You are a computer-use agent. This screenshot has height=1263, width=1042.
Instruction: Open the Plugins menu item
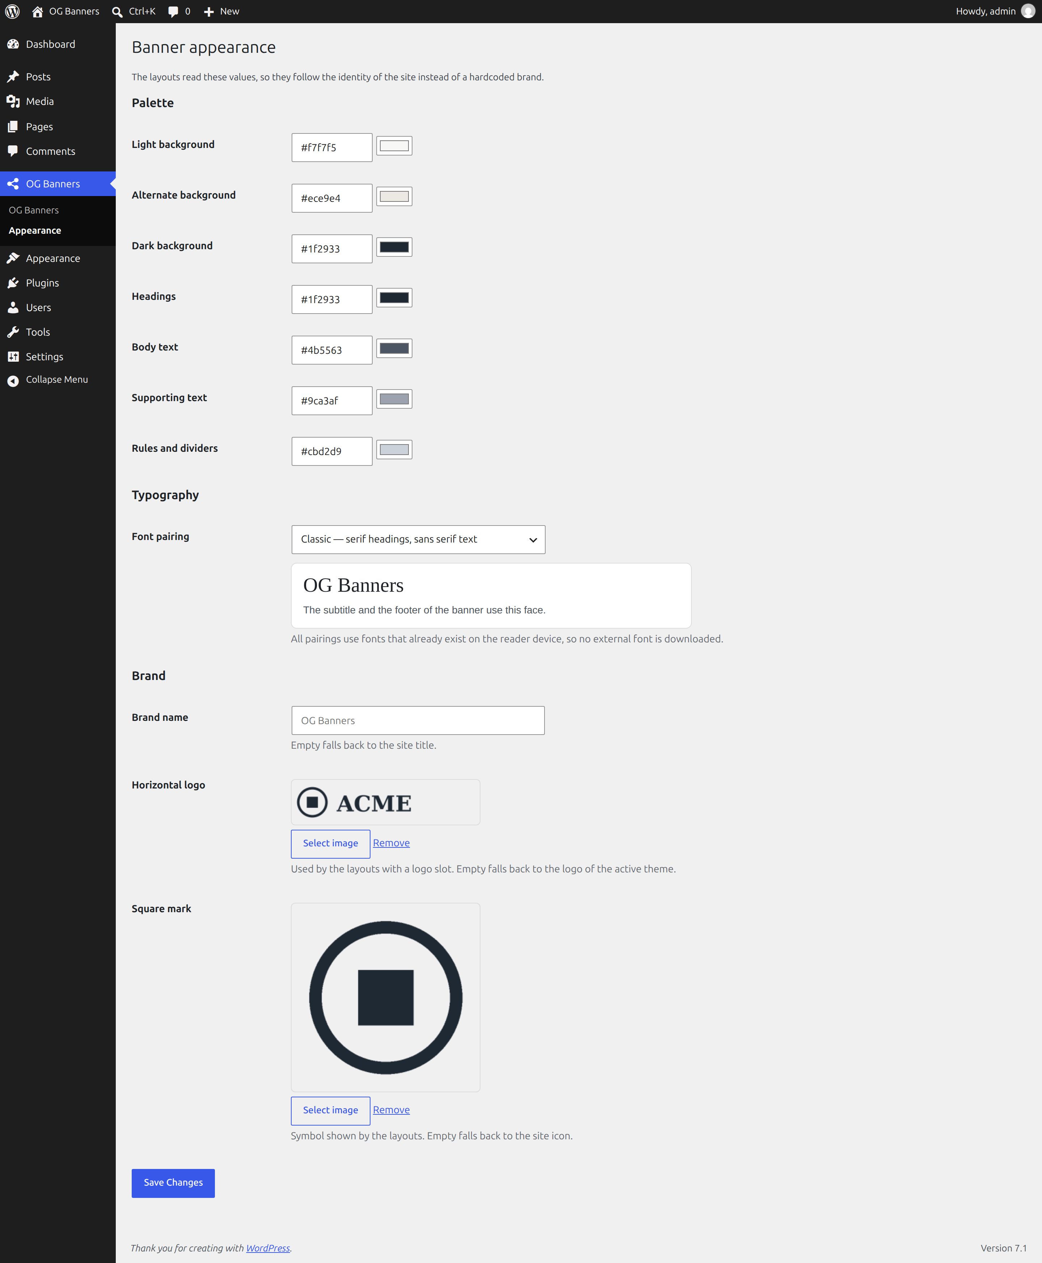click(58, 282)
